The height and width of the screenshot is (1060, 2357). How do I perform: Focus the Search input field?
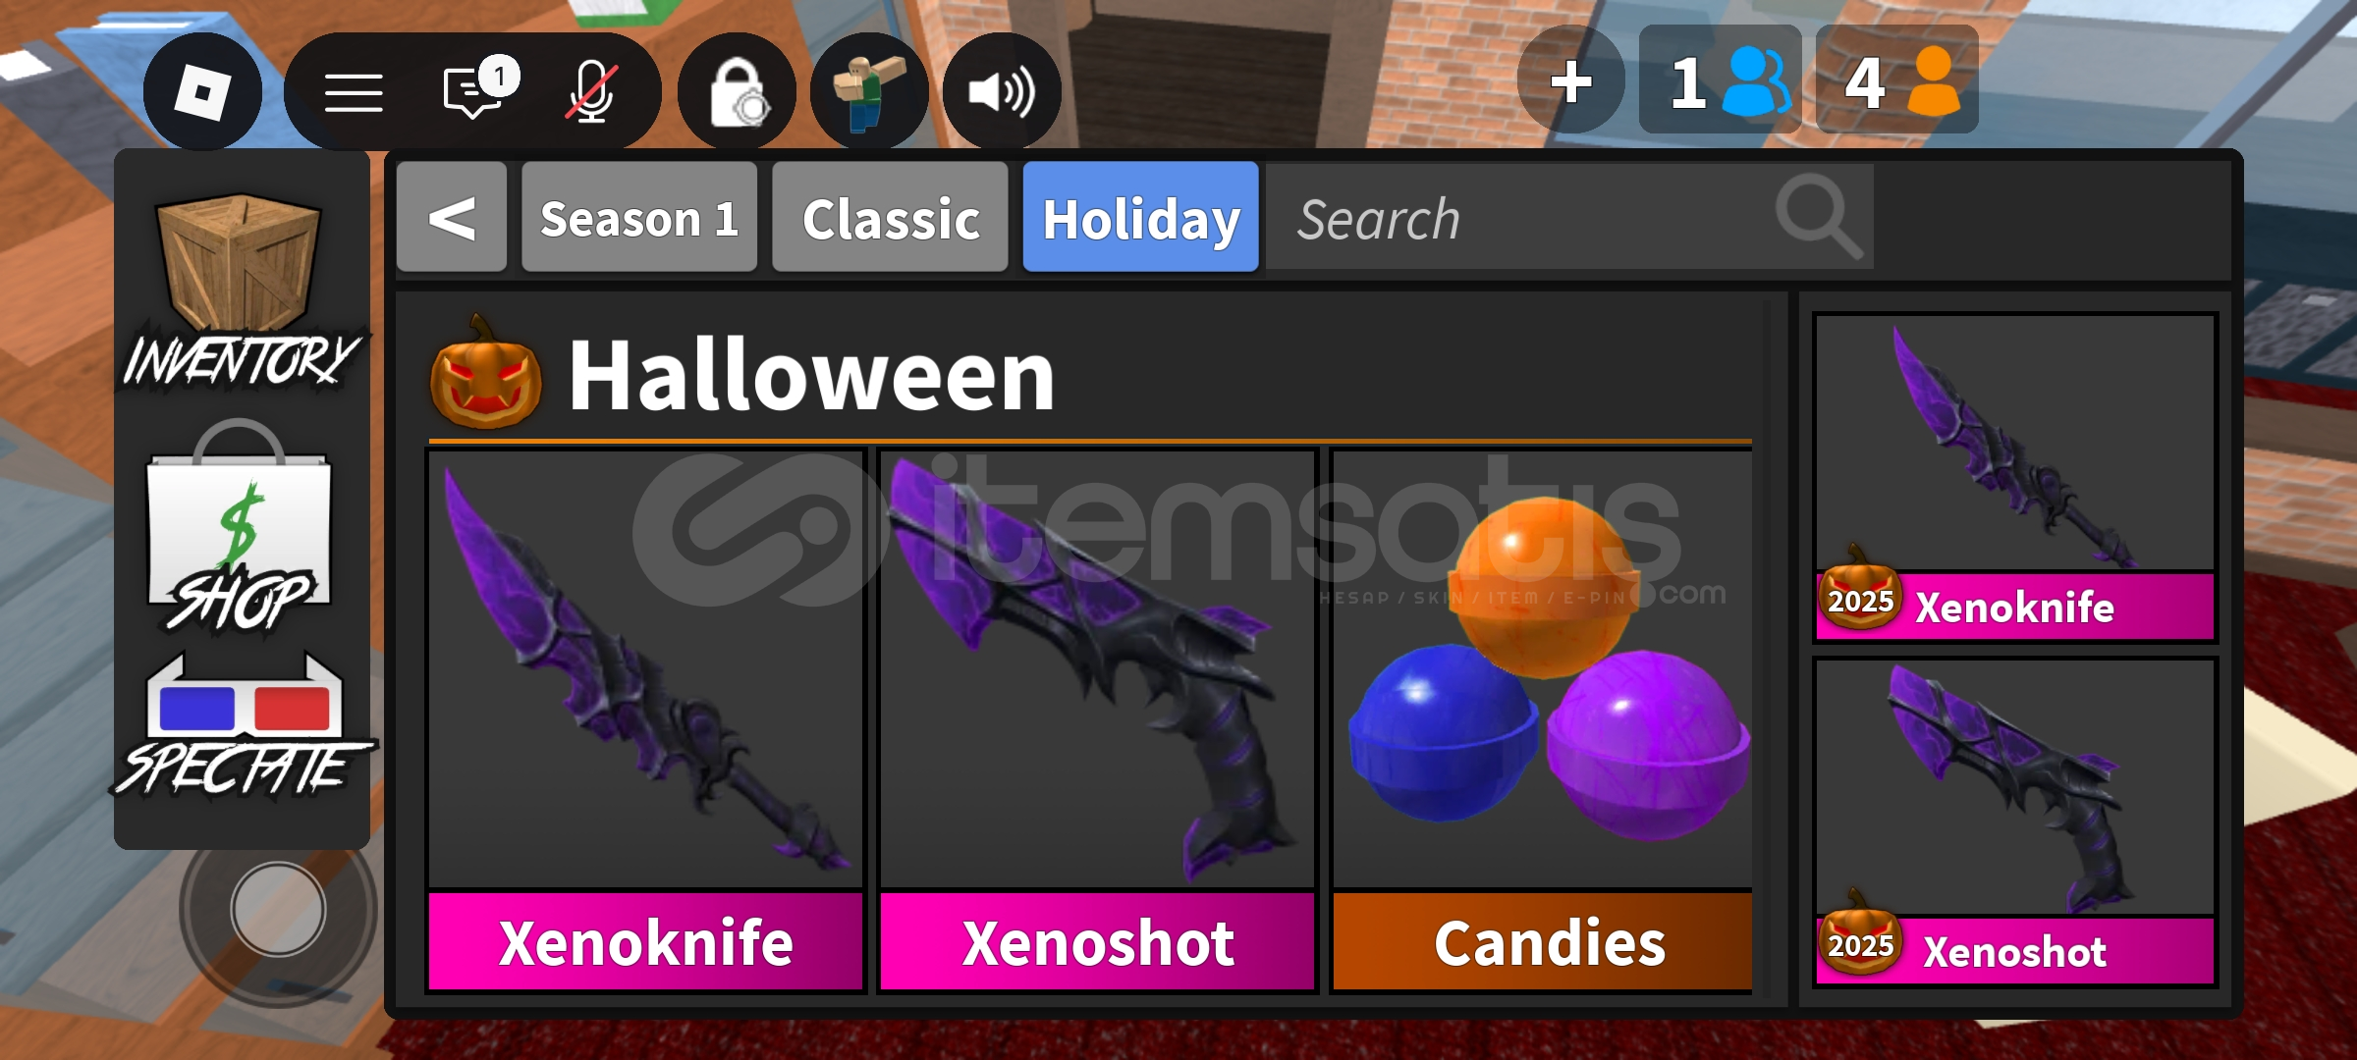pyautogui.click(x=1569, y=217)
